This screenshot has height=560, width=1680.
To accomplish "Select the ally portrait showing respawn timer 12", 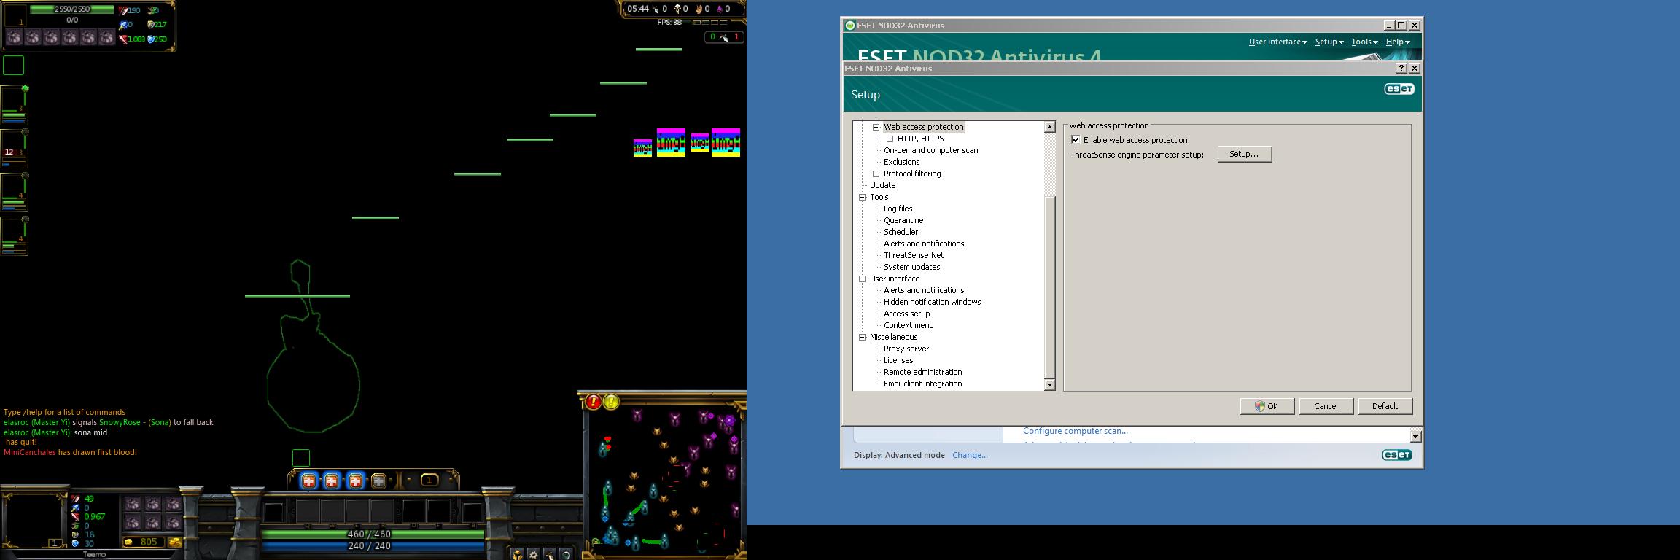I will [14, 149].
